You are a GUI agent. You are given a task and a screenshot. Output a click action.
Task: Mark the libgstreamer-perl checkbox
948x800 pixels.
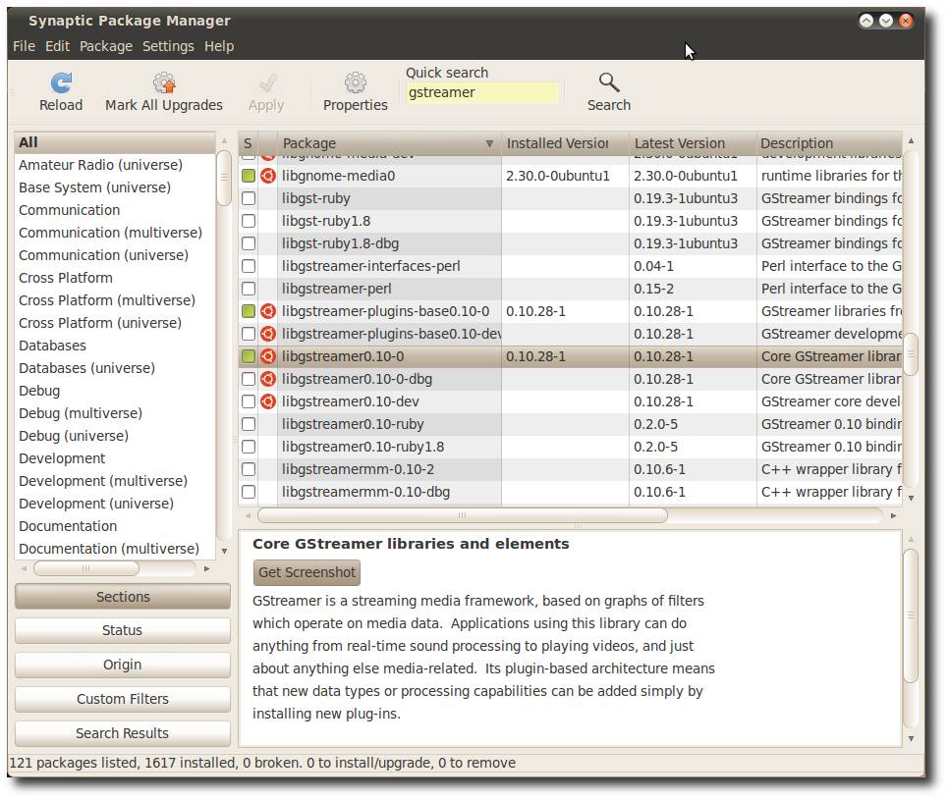coord(249,289)
